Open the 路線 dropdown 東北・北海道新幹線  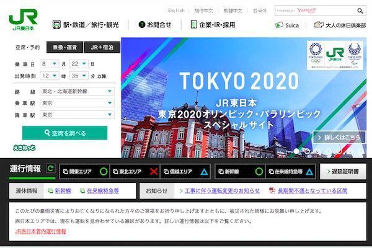77,91
